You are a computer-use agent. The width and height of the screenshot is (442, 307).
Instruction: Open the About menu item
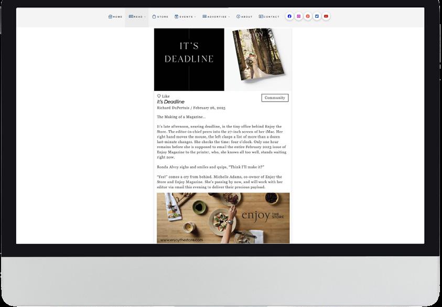[244, 17]
